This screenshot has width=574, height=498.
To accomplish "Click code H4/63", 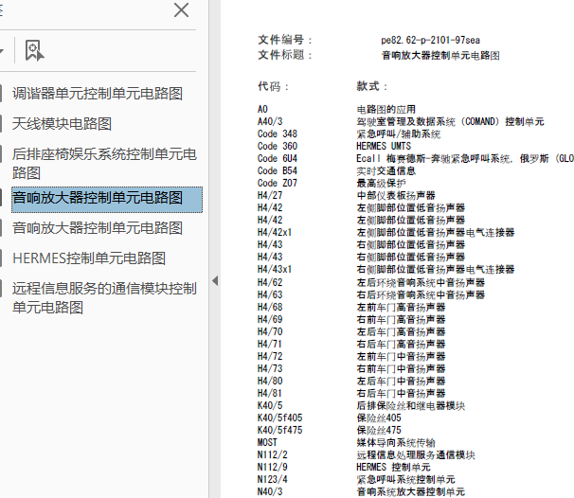I will point(270,295).
